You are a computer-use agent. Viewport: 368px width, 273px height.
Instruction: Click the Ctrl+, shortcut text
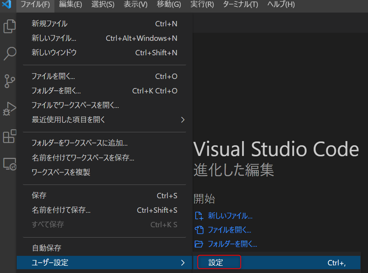pos(336,263)
